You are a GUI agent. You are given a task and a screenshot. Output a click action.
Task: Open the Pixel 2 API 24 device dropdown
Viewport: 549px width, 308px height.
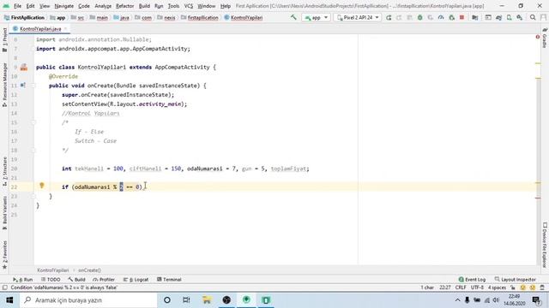click(358, 17)
